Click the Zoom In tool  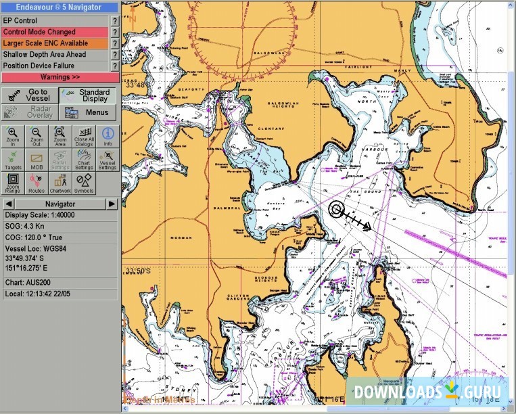[x=12, y=136]
